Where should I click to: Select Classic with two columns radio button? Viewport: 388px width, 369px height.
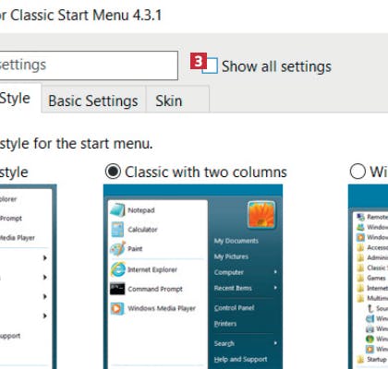pyautogui.click(x=113, y=172)
